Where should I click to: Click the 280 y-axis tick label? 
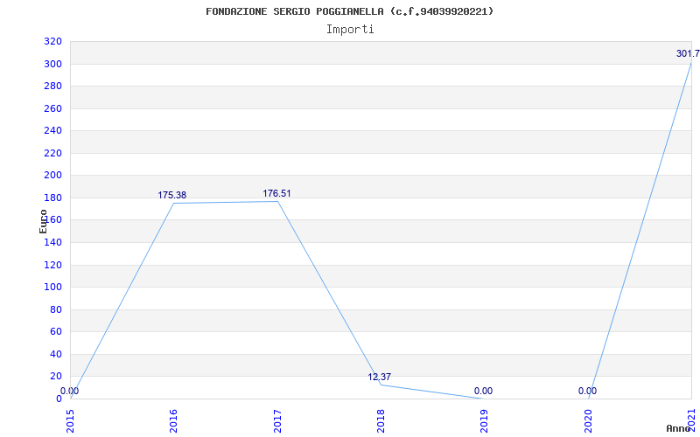[x=52, y=86]
